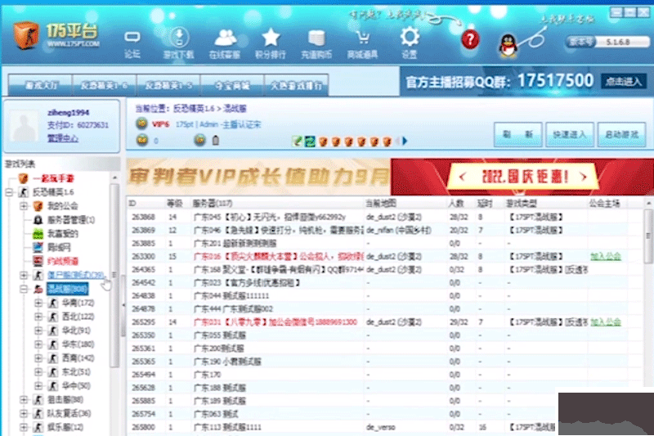Open the 充值购币 coin recharge icon
654x436 pixels.
click(x=316, y=43)
